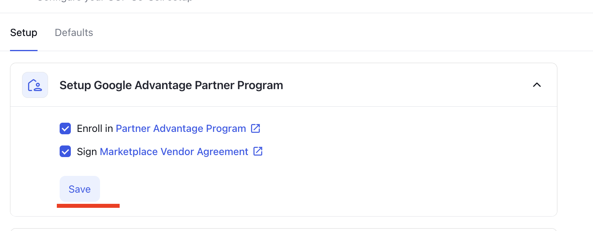Open the Marketplace Vendor Agreement link
593x231 pixels.
pyautogui.click(x=174, y=152)
